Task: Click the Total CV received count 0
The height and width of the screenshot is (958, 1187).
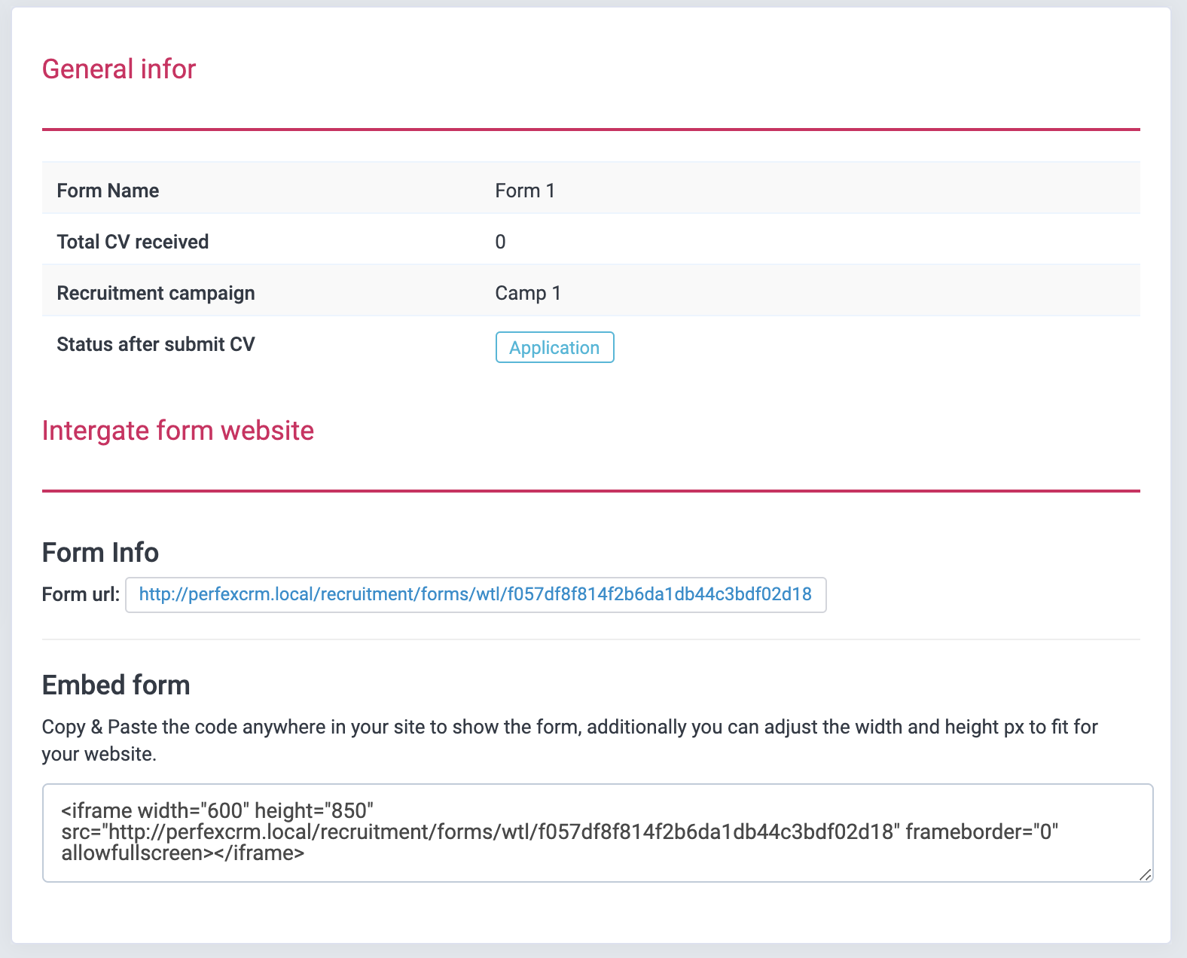Action: tap(500, 242)
